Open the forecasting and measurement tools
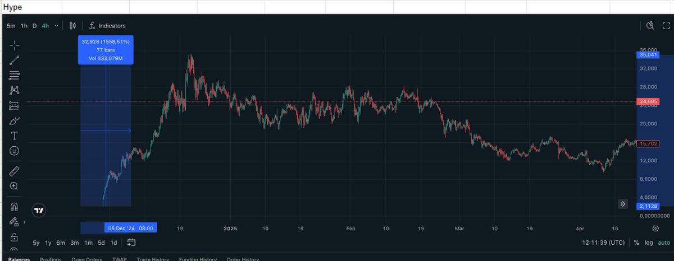 point(14,105)
